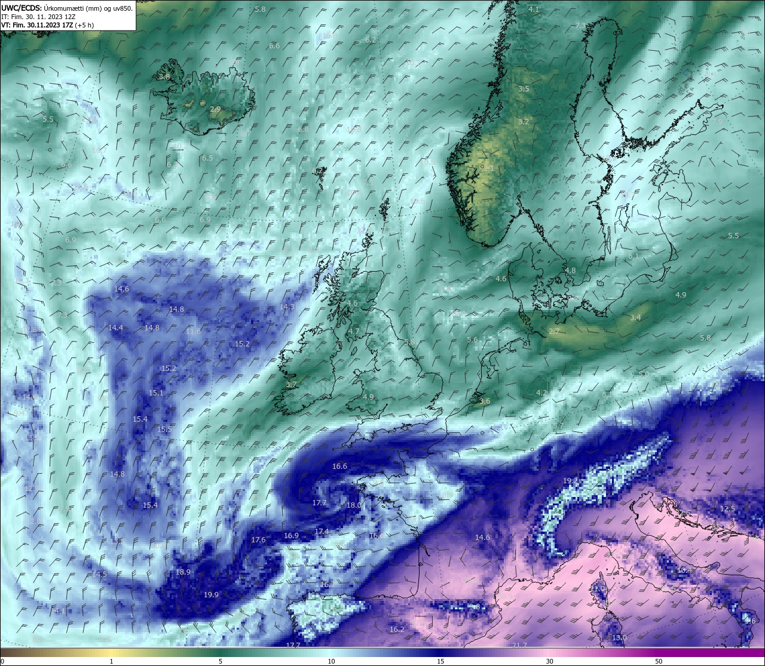Click the 19.2 value over the Alps
Screen dimensions: 765x666
click(570, 480)
